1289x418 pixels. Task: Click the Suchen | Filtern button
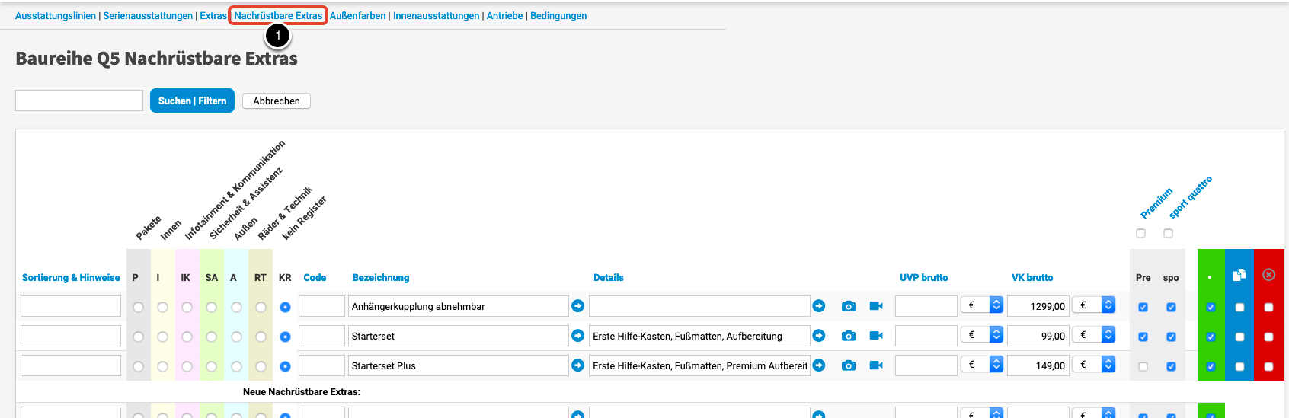(192, 101)
